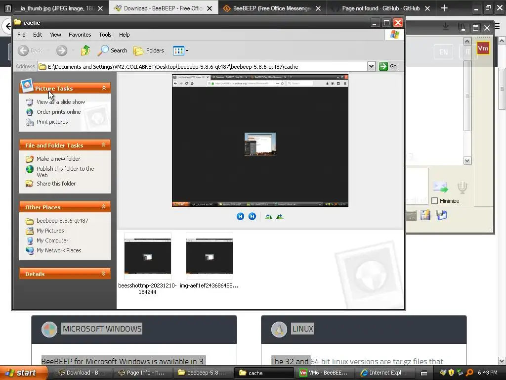Open the Favorites menu
The width and height of the screenshot is (506, 380).
coord(80,35)
